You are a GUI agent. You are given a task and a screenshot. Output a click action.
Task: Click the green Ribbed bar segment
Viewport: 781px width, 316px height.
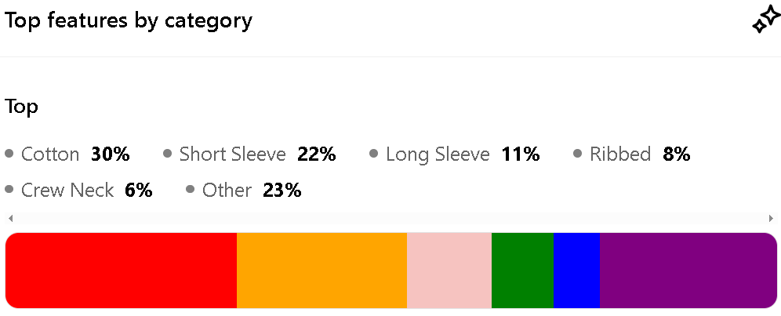coord(522,271)
